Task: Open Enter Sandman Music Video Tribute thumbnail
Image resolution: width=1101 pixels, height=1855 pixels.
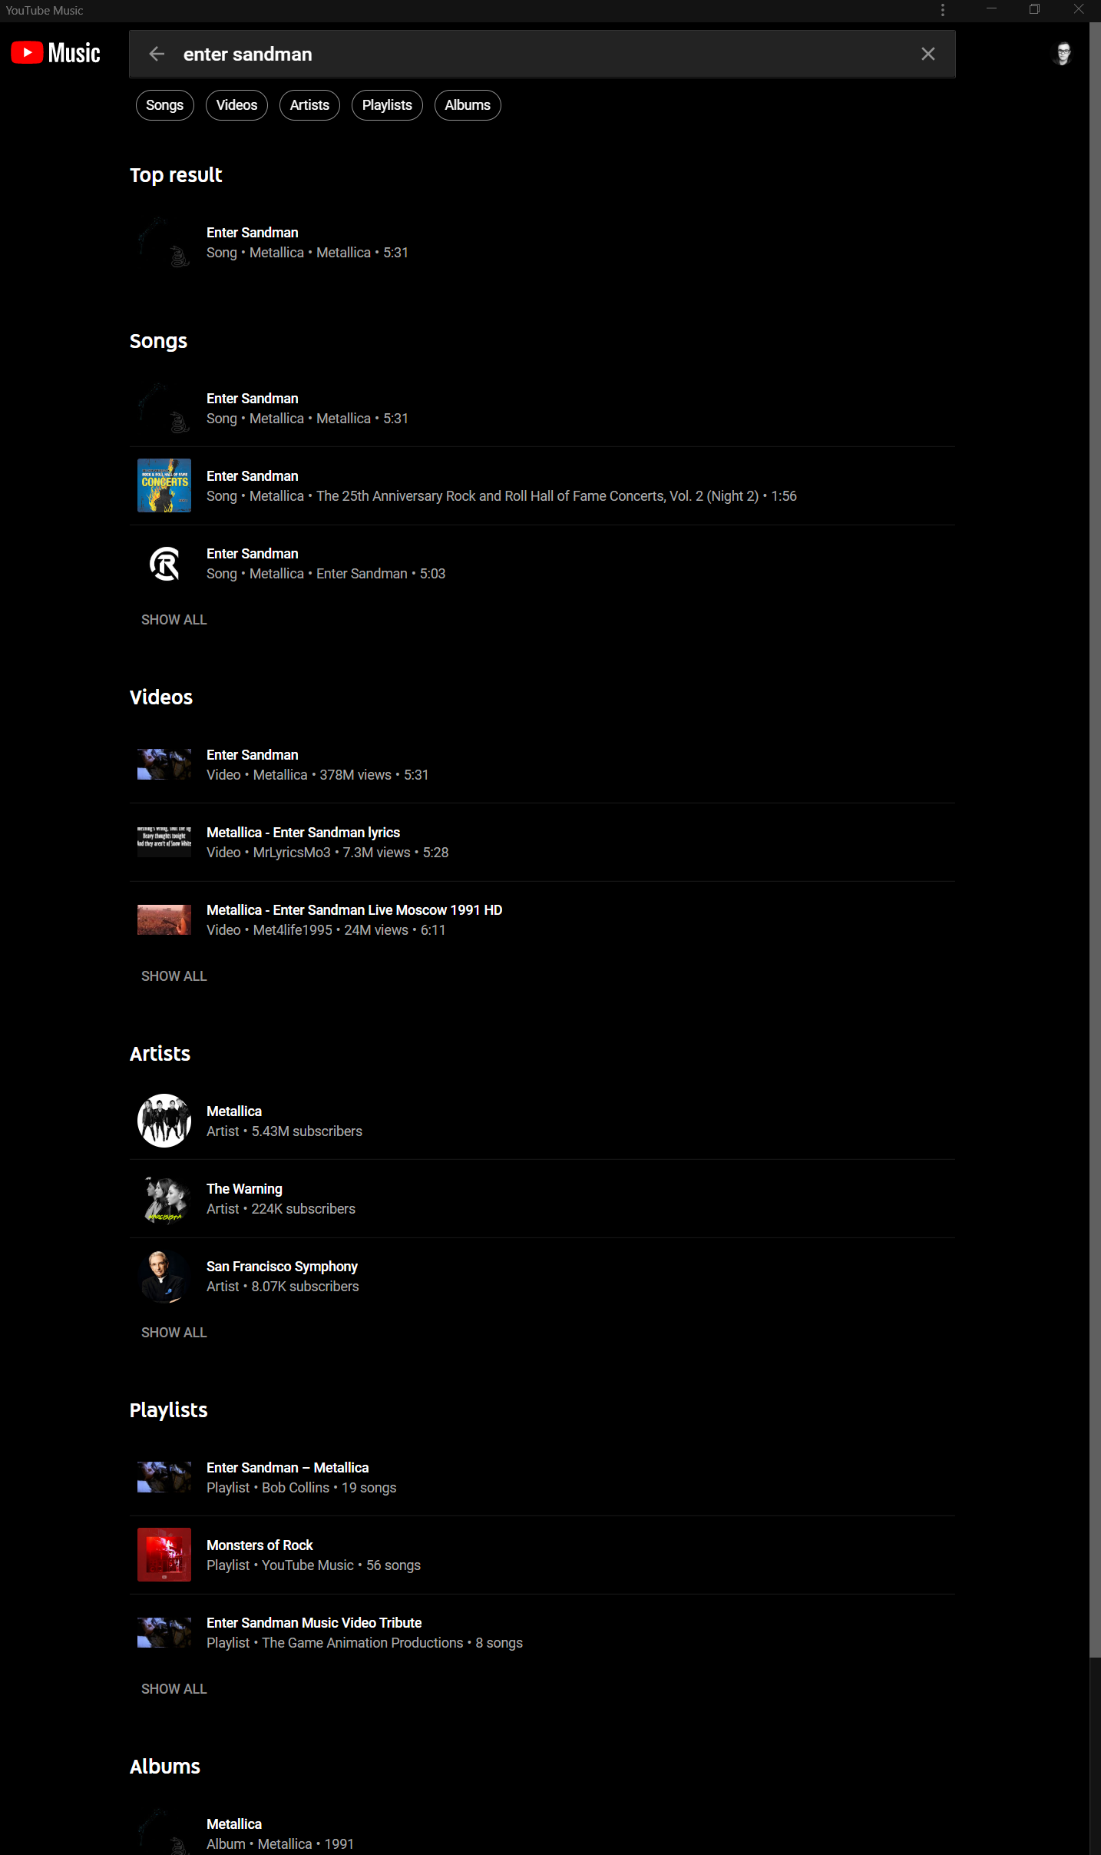Action: tap(164, 1632)
